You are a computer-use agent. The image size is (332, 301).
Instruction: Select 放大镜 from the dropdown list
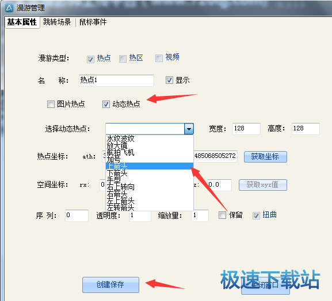[150, 146]
